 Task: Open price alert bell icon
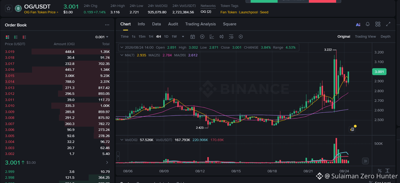(x=368, y=24)
